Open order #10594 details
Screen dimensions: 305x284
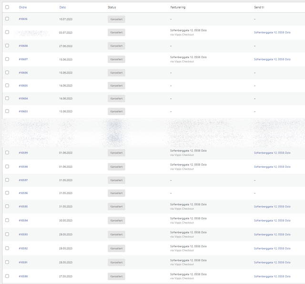pyautogui.click(x=23, y=221)
